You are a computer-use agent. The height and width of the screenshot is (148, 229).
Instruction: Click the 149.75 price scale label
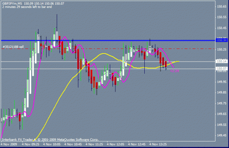(x=222, y=103)
